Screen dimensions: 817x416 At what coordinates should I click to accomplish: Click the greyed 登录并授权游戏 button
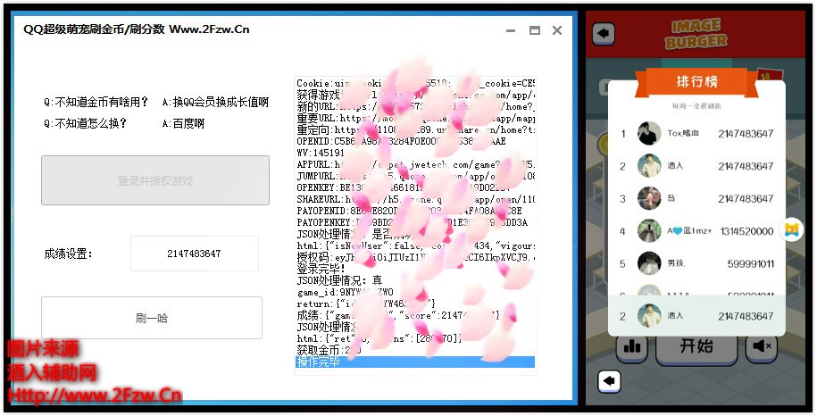pos(155,180)
